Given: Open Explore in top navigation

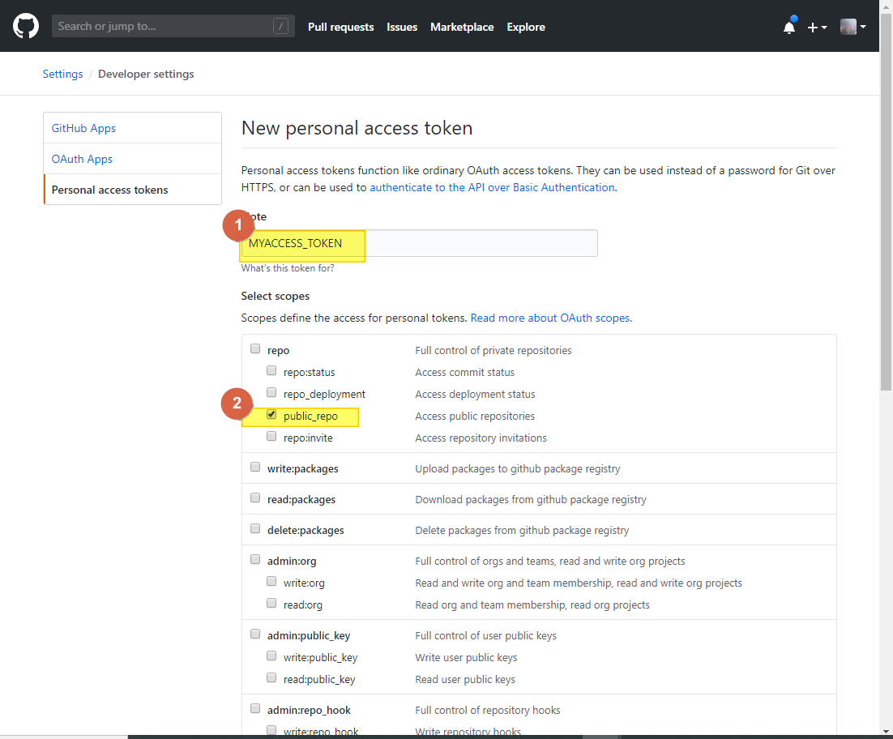Looking at the screenshot, I should 526,27.
